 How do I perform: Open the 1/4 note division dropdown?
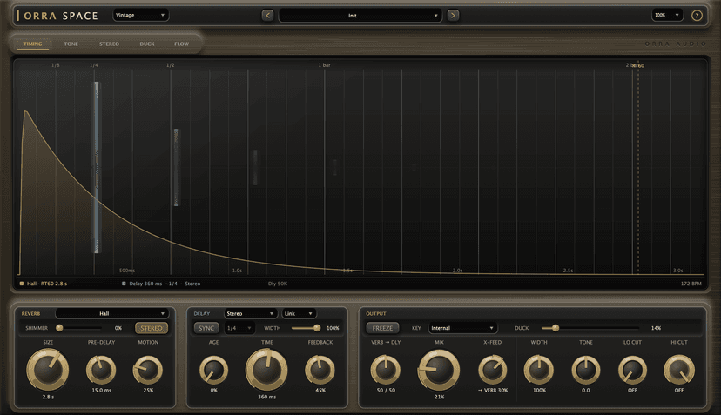(x=239, y=328)
